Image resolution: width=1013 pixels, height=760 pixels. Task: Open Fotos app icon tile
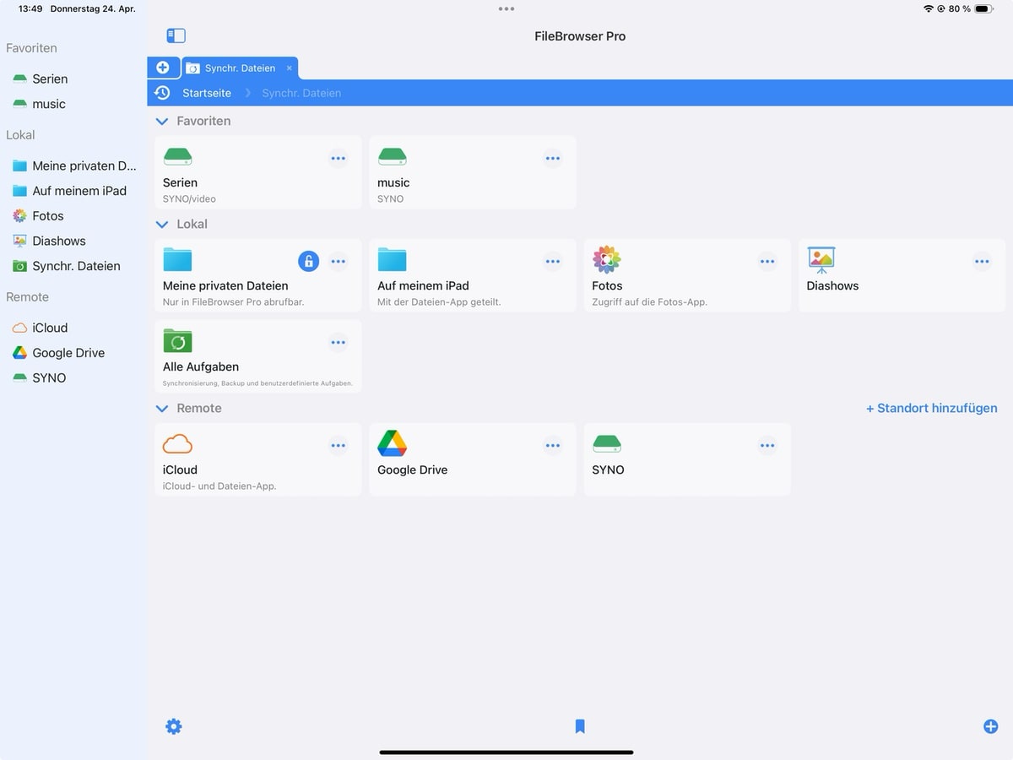coord(606,260)
